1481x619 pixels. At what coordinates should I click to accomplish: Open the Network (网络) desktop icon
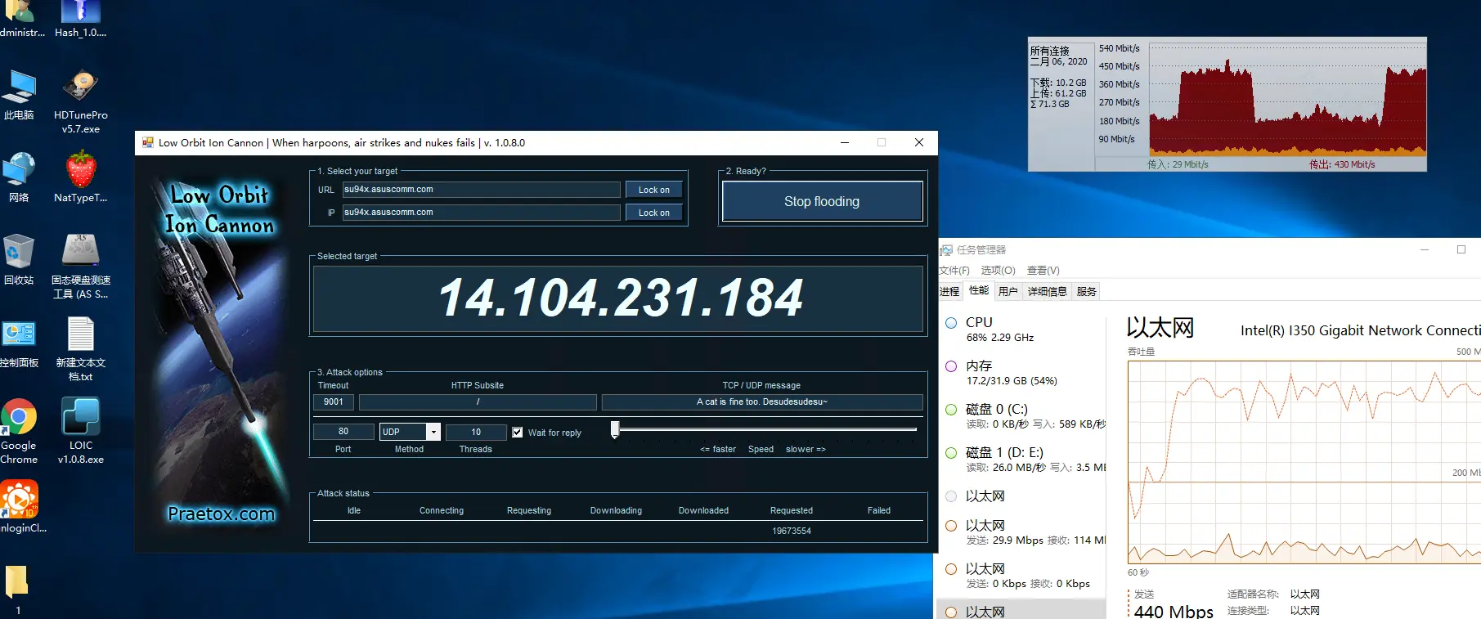click(x=19, y=177)
